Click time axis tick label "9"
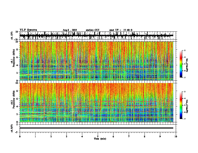The width and height of the screenshot is (198, 153). click(160, 136)
